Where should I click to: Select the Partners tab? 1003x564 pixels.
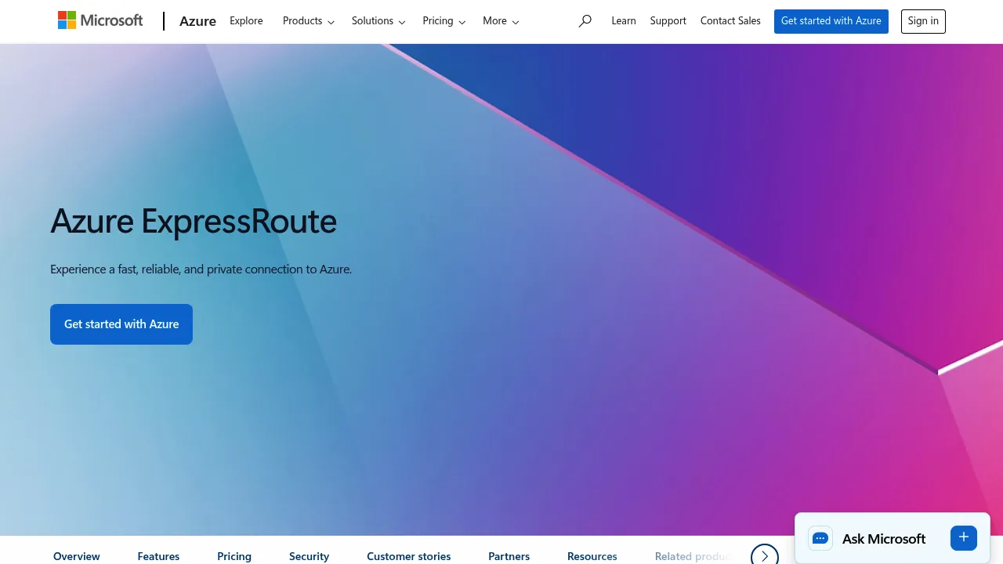coord(509,556)
